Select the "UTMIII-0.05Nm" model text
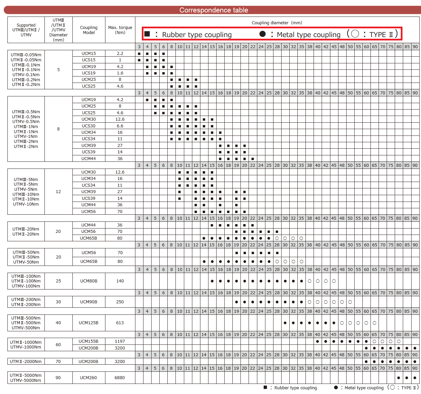 tap(26, 55)
